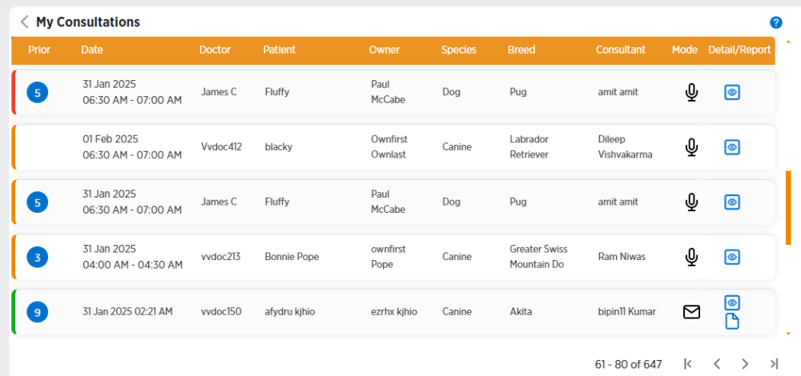Click the 'Canine' species in Bonnie Pope's row
This screenshot has width=801, height=376.
pyautogui.click(x=457, y=257)
